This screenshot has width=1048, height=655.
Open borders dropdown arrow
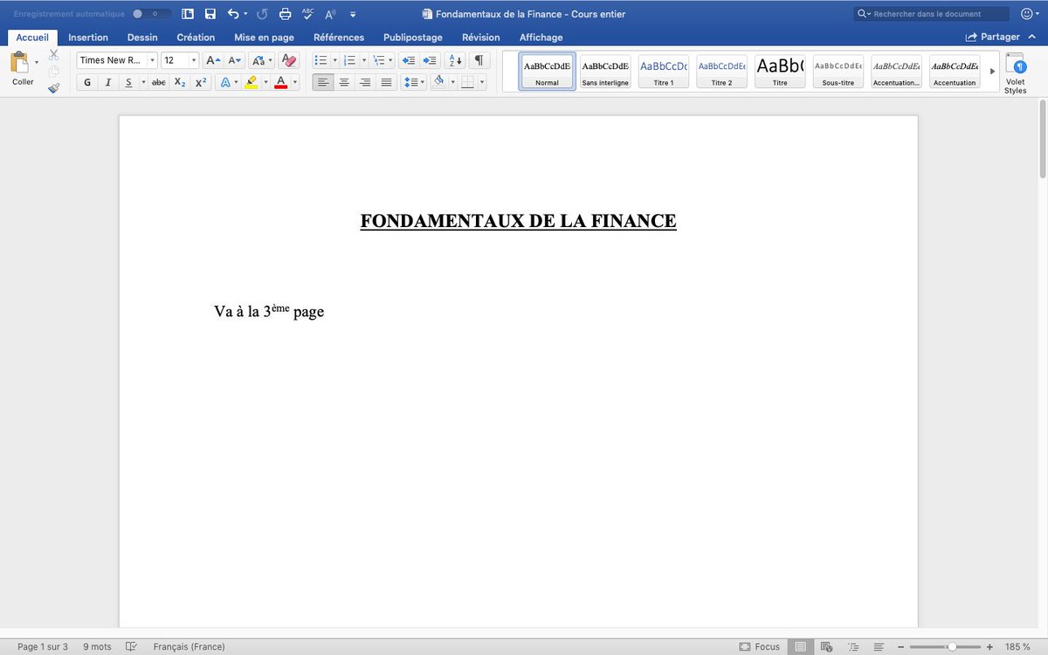pyautogui.click(x=483, y=82)
